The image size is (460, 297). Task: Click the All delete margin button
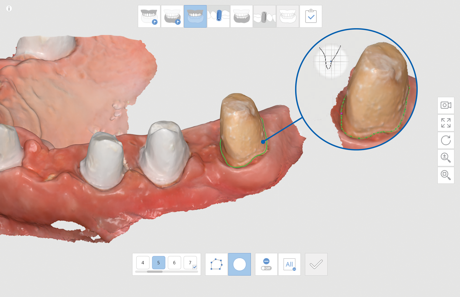289,264
